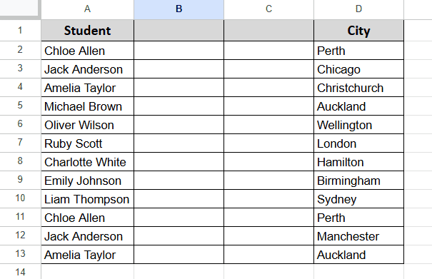The width and height of the screenshot is (432, 279).
Task: Click the Student header cell
Action: pyautogui.click(x=87, y=30)
